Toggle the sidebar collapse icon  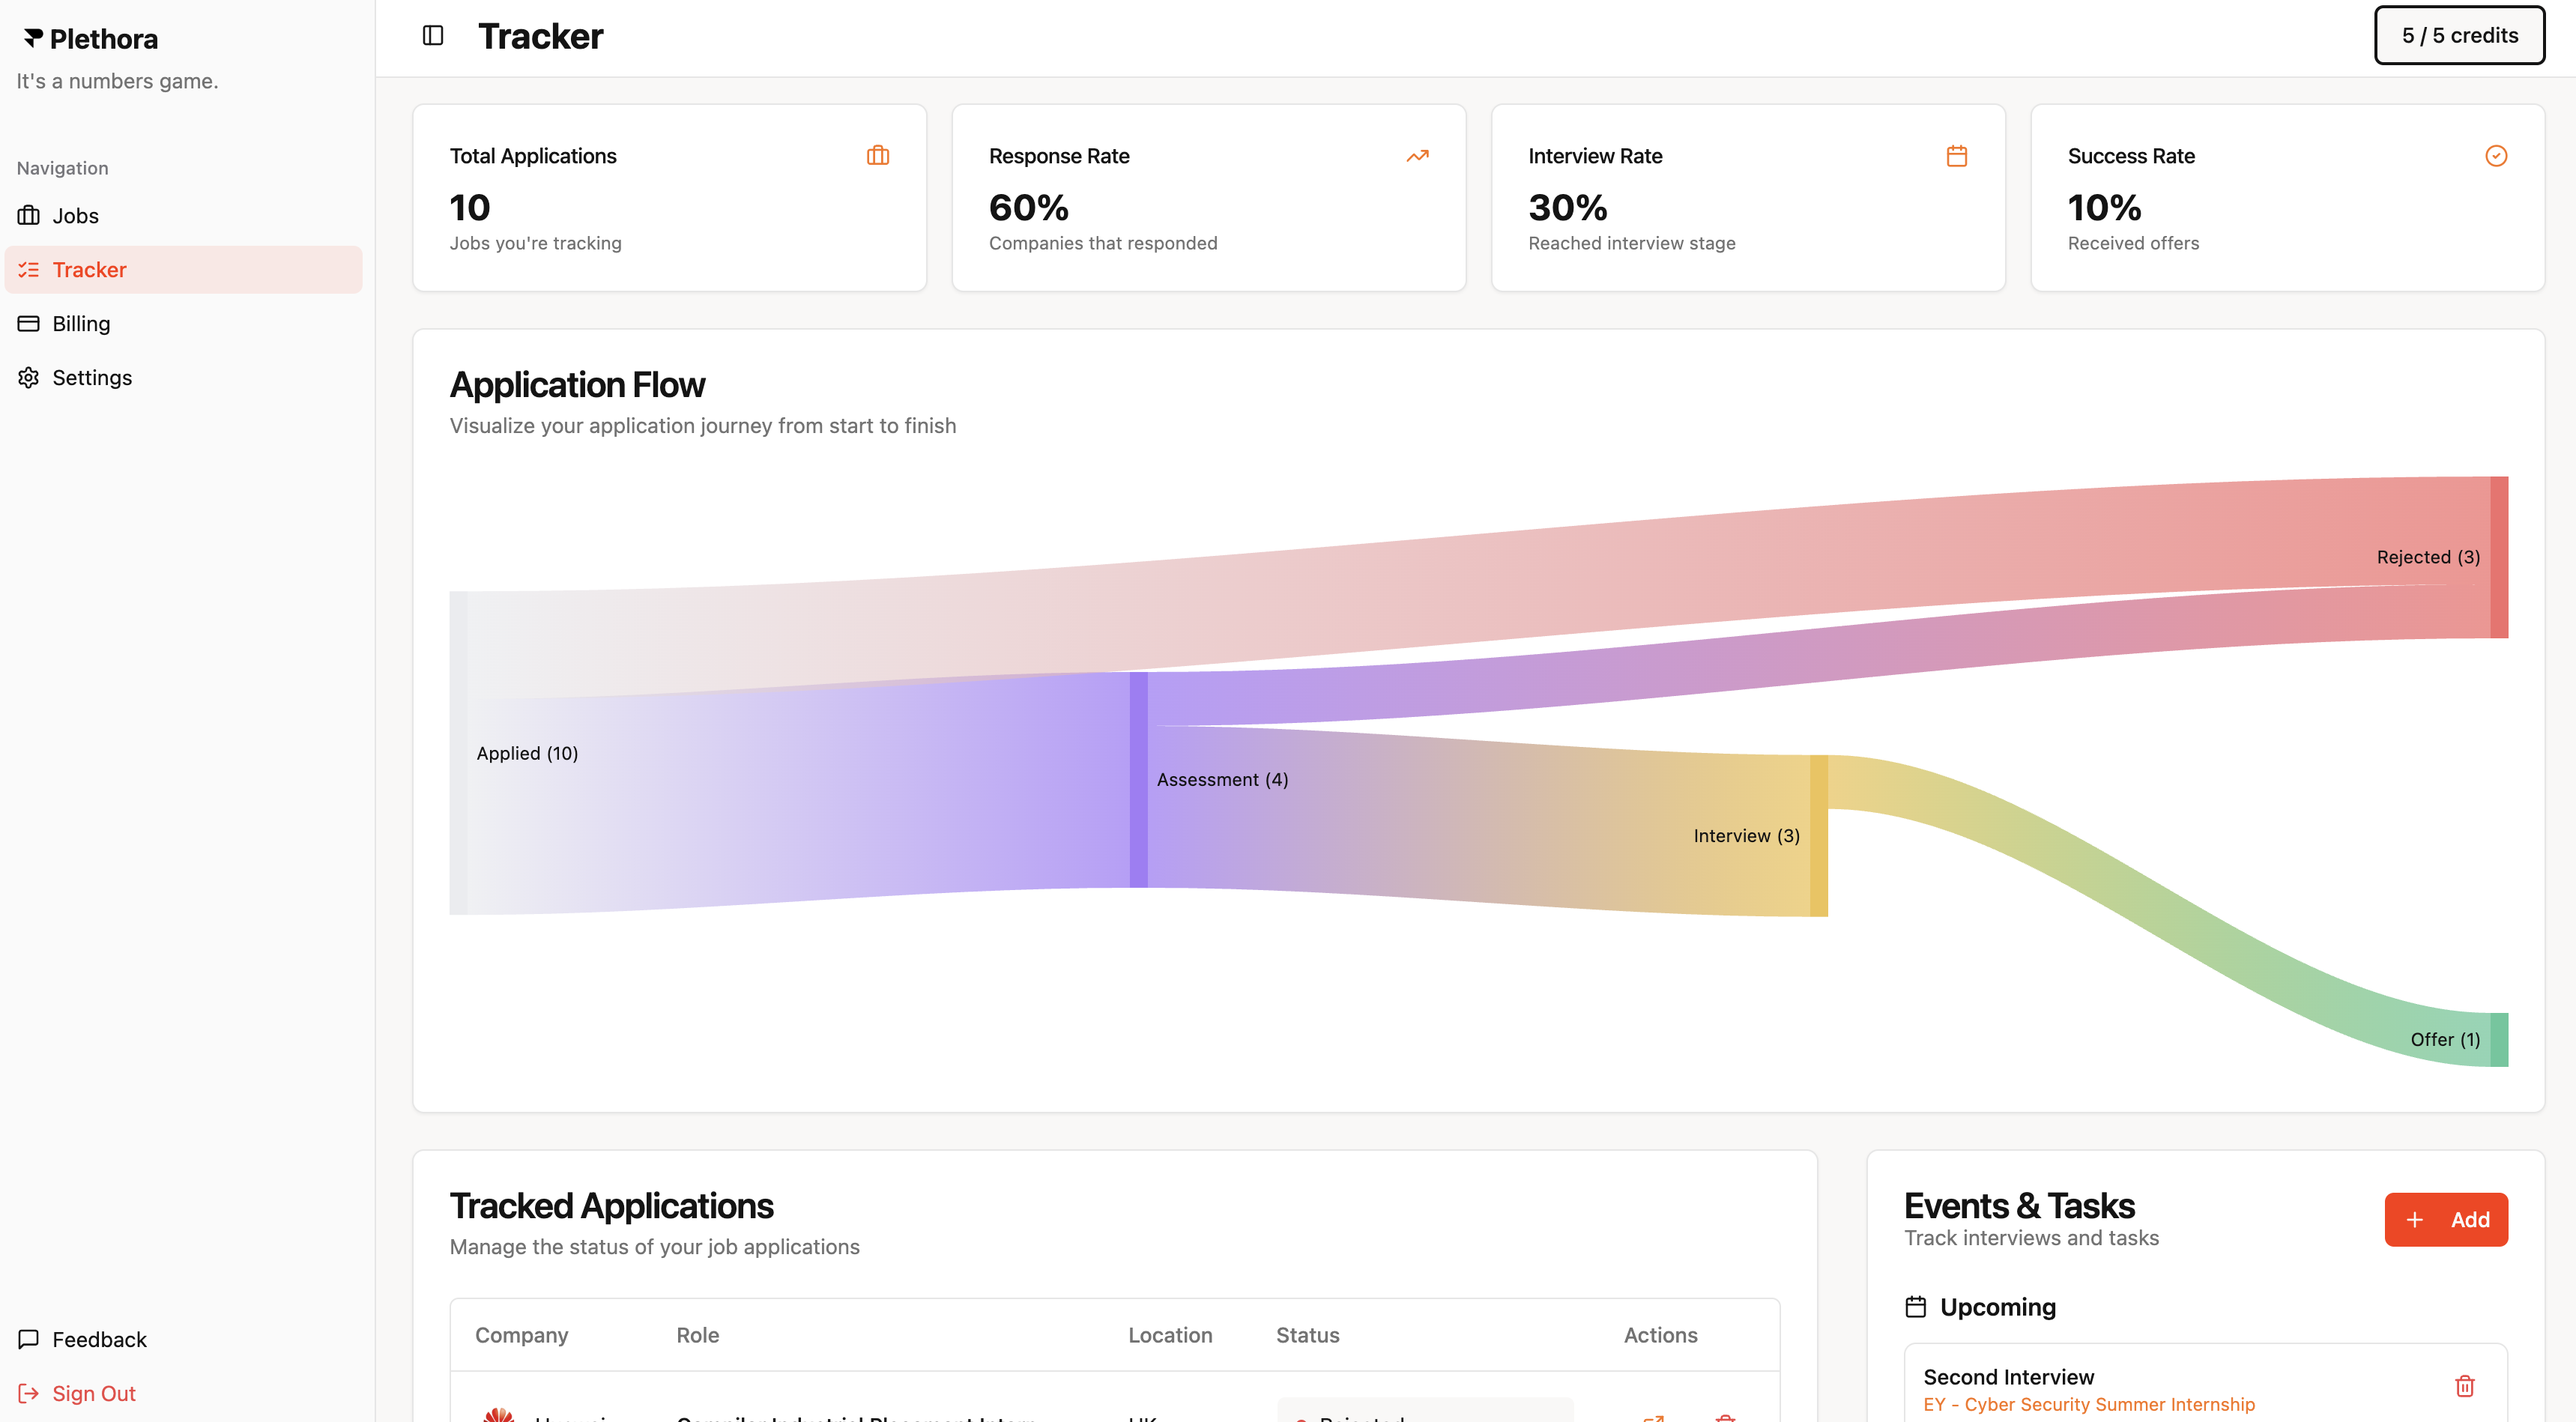tap(433, 36)
